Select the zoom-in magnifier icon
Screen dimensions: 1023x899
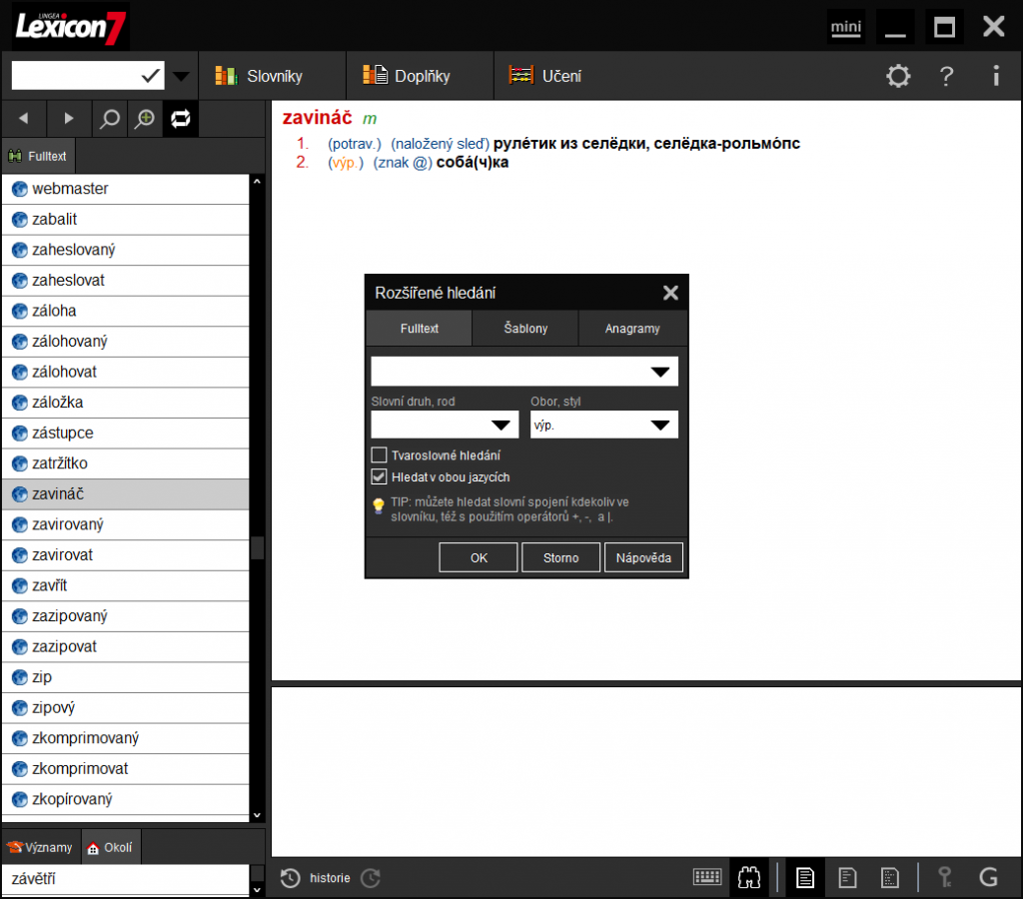pos(144,118)
